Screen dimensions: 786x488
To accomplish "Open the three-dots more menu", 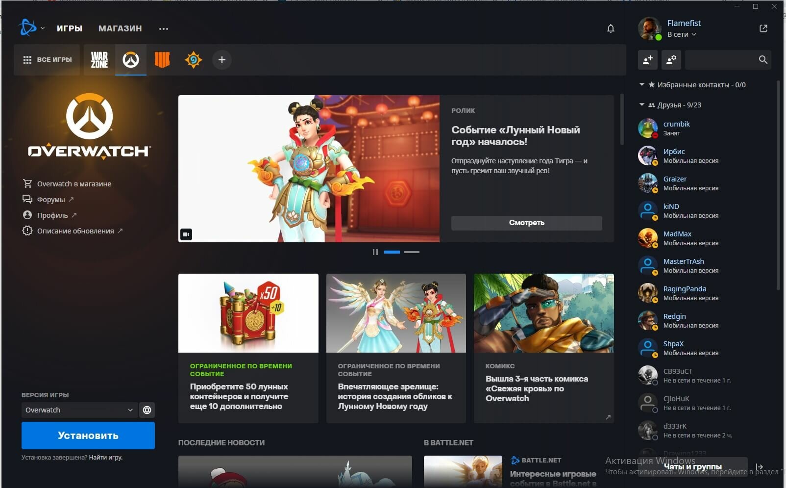I will (164, 29).
